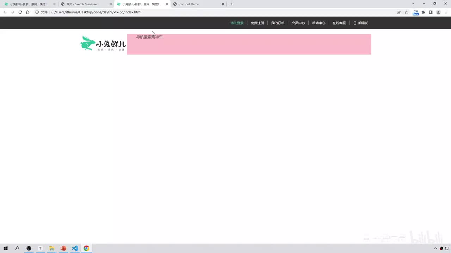
Task: Click the 请先登录 link
Action: click(x=237, y=23)
